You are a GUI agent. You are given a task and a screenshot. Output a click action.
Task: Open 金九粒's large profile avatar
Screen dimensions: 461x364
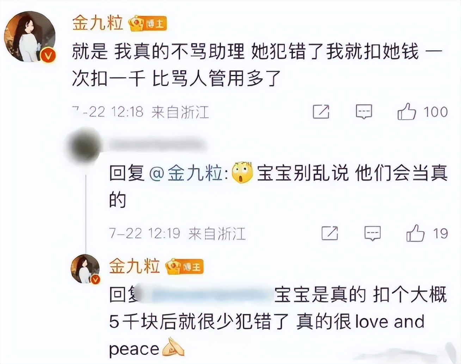tap(30, 37)
